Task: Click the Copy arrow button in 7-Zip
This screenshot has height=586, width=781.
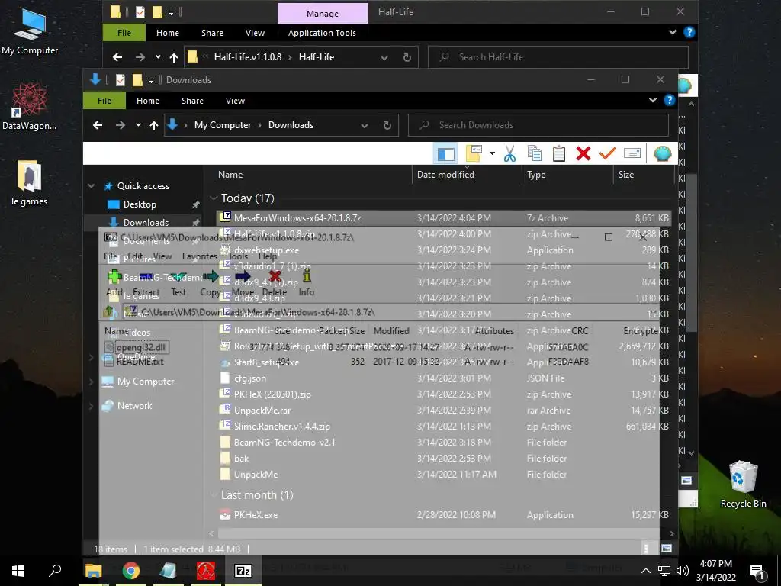Action: pyautogui.click(x=211, y=283)
